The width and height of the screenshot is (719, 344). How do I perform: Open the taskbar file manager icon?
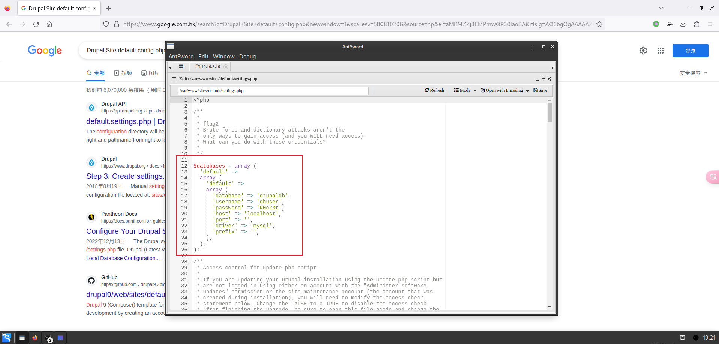(22, 338)
